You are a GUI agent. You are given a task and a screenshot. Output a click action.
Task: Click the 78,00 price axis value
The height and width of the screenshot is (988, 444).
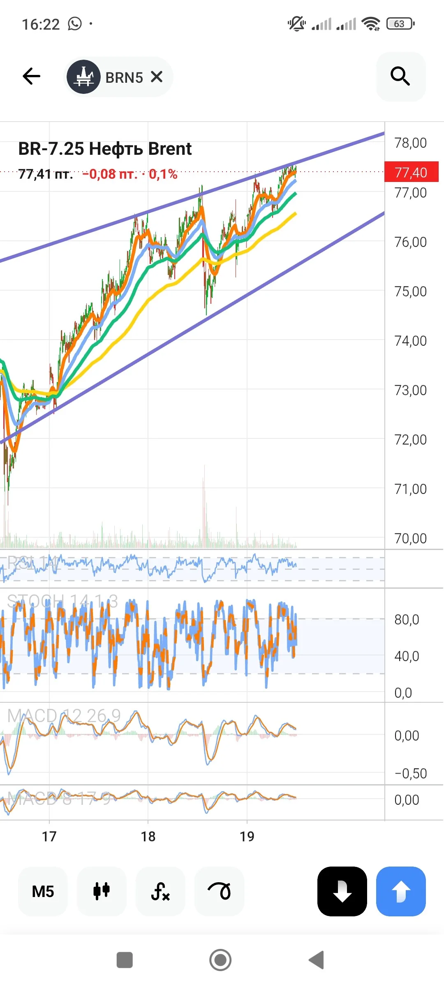[x=411, y=143]
